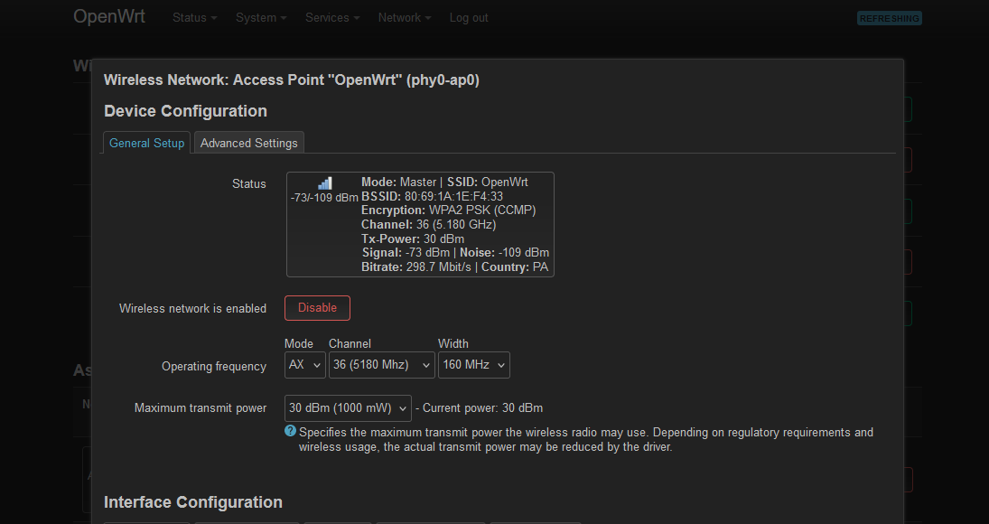Open the System menu
Viewport: 989px width, 524px height.
261,18
